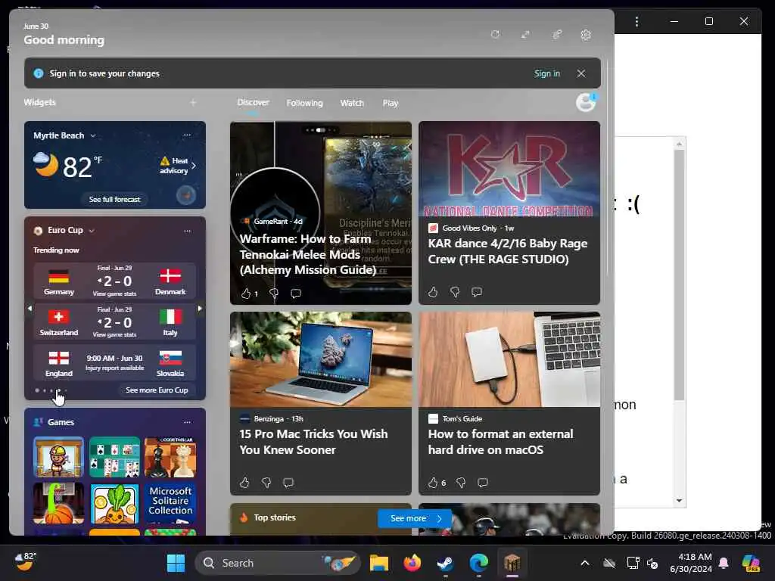Click Sign in link in banner
The height and width of the screenshot is (581, 775).
click(x=546, y=73)
